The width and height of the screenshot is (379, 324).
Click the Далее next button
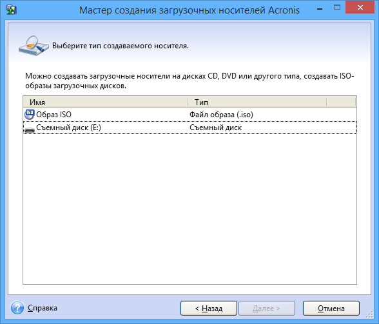(x=267, y=308)
